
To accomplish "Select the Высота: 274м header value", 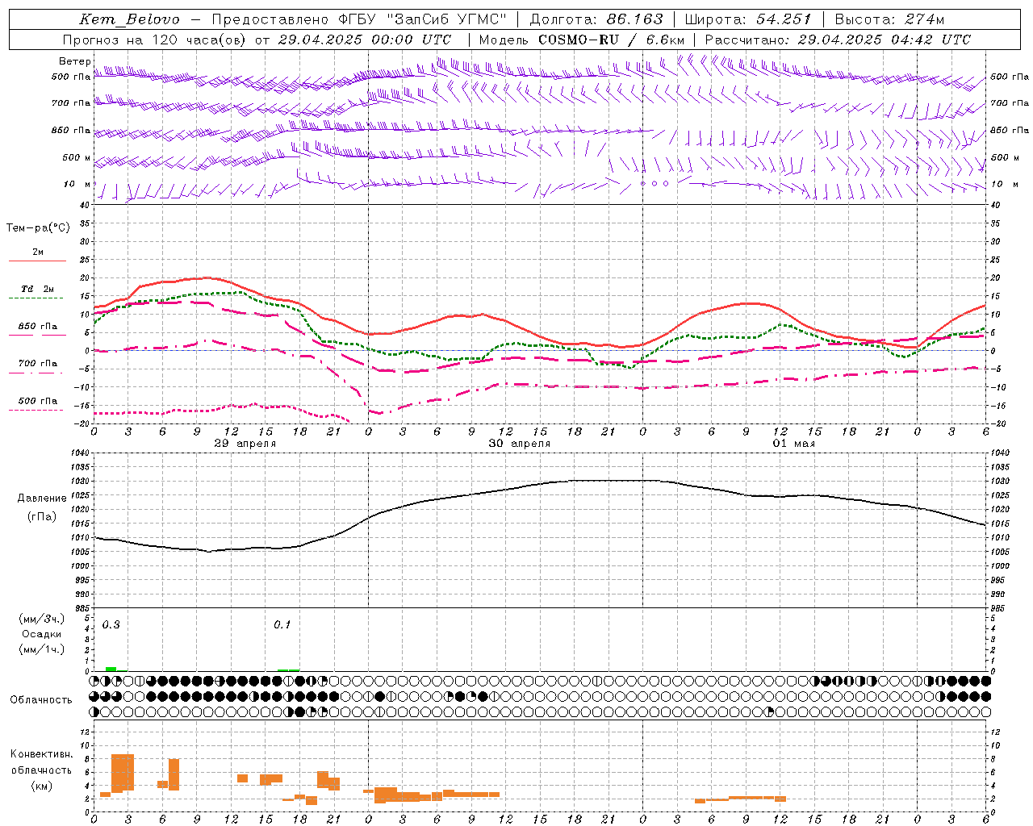I will pos(889,19).
